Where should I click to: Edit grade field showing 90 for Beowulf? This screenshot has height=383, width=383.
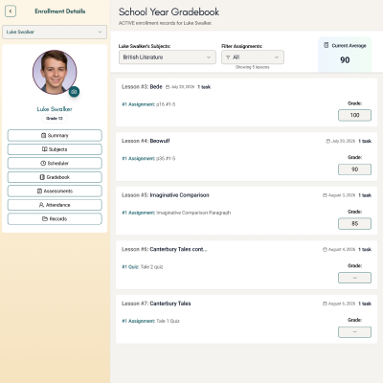click(354, 169)
